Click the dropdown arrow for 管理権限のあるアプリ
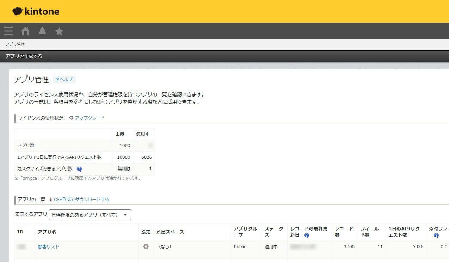 click(125, 214)
